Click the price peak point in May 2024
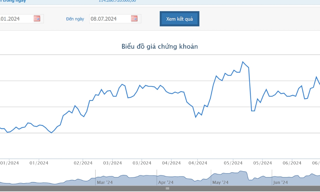 coord(243,62)
